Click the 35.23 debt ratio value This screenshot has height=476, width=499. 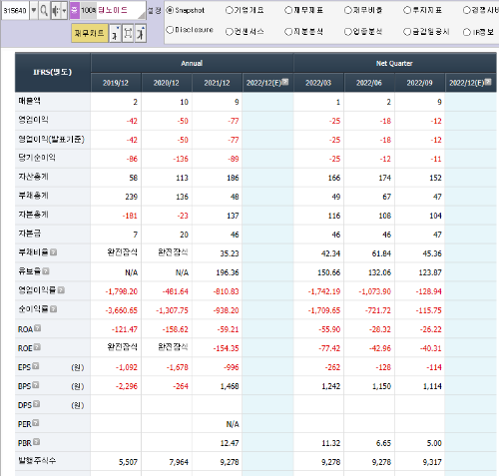click(x=230, y=253)
